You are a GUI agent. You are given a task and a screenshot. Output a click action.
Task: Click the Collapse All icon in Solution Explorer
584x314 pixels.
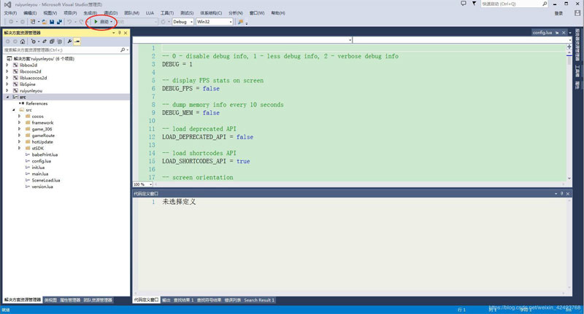click(52, 42)
